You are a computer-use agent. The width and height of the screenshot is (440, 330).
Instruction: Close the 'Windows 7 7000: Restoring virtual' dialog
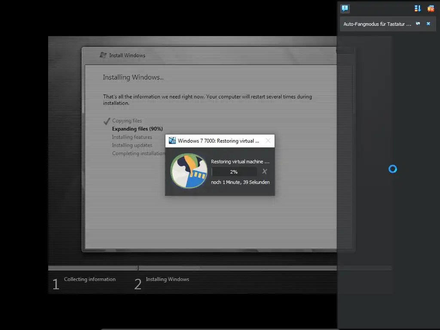coord(268,141)
